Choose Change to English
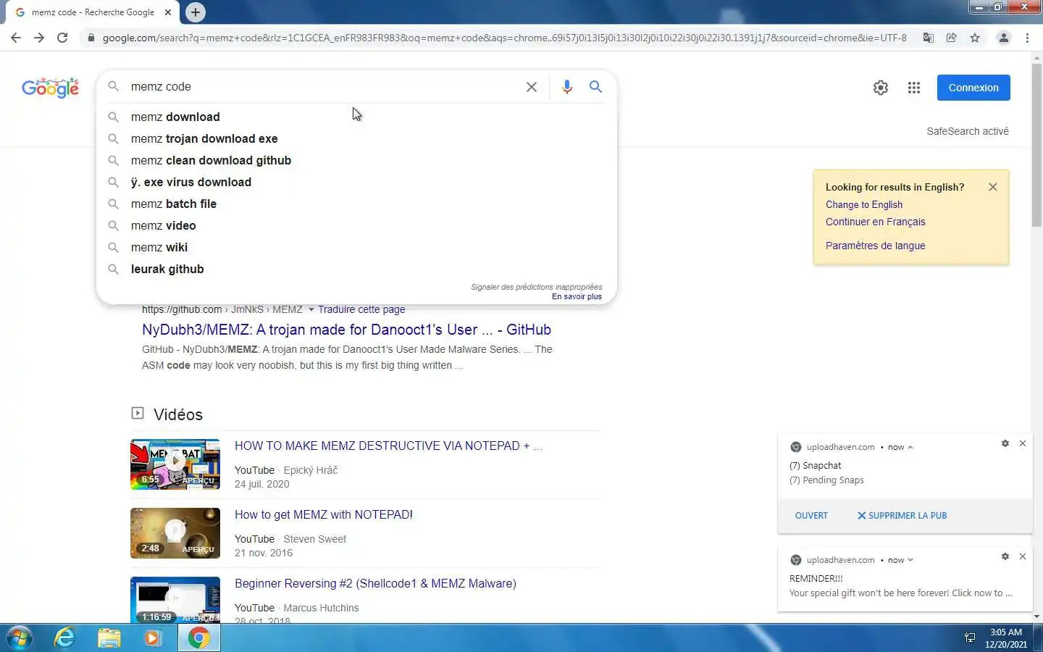The height and width of the screenshot is (652, 1043). pos(864,204)
